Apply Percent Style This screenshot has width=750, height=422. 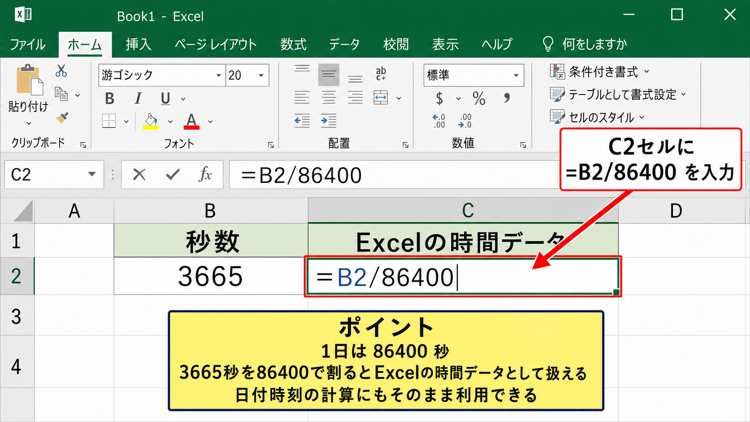479,98
